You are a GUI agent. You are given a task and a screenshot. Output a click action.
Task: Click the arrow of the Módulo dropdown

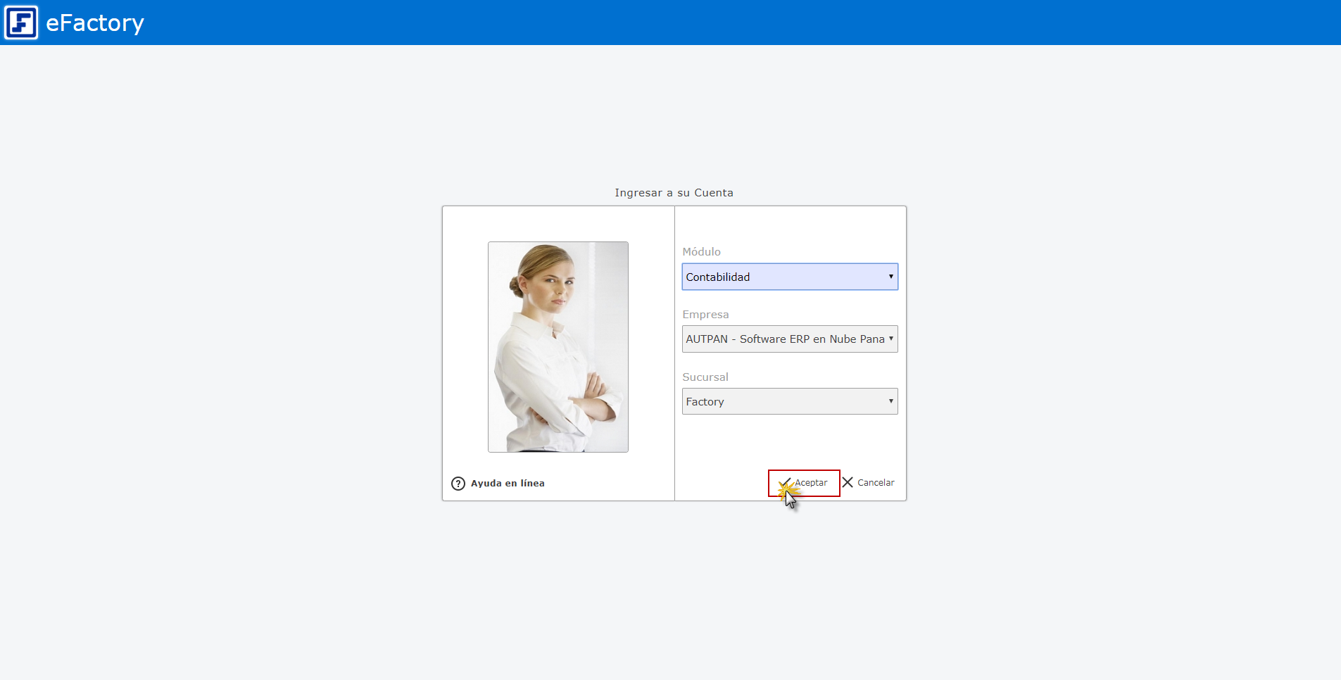coord(890,277)
